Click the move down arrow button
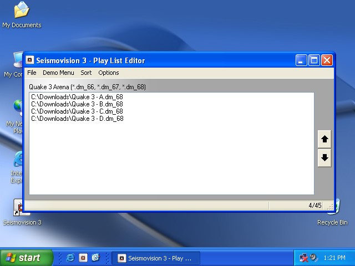 point(324,158)
